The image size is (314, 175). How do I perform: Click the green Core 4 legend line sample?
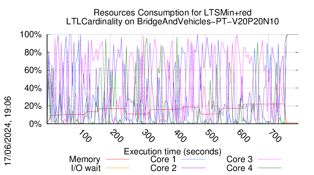pyautogui.click(x=270, y=168)
